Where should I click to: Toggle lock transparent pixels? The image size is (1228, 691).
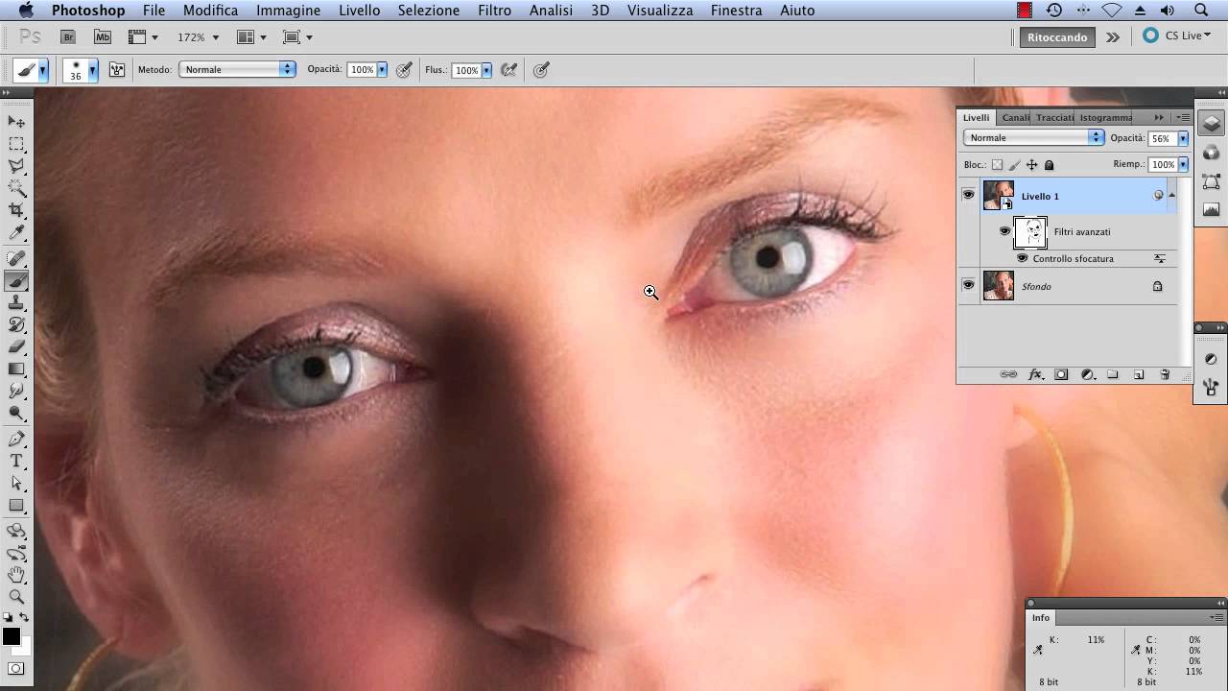[997, 165]
